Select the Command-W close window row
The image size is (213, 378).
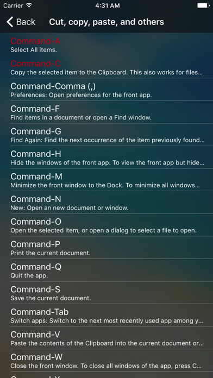point(106,360)
